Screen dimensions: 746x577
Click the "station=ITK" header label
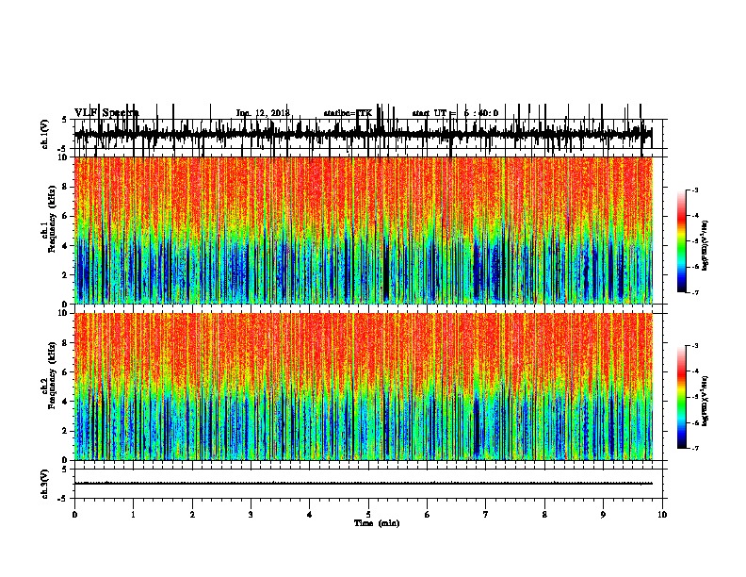click(348, 113)
